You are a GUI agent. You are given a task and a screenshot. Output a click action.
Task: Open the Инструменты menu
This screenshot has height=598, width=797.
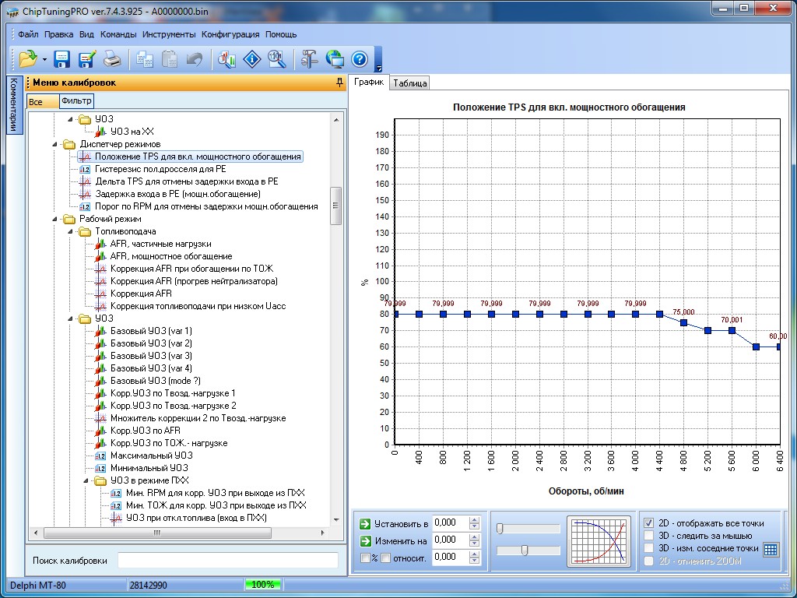point(169,34)
